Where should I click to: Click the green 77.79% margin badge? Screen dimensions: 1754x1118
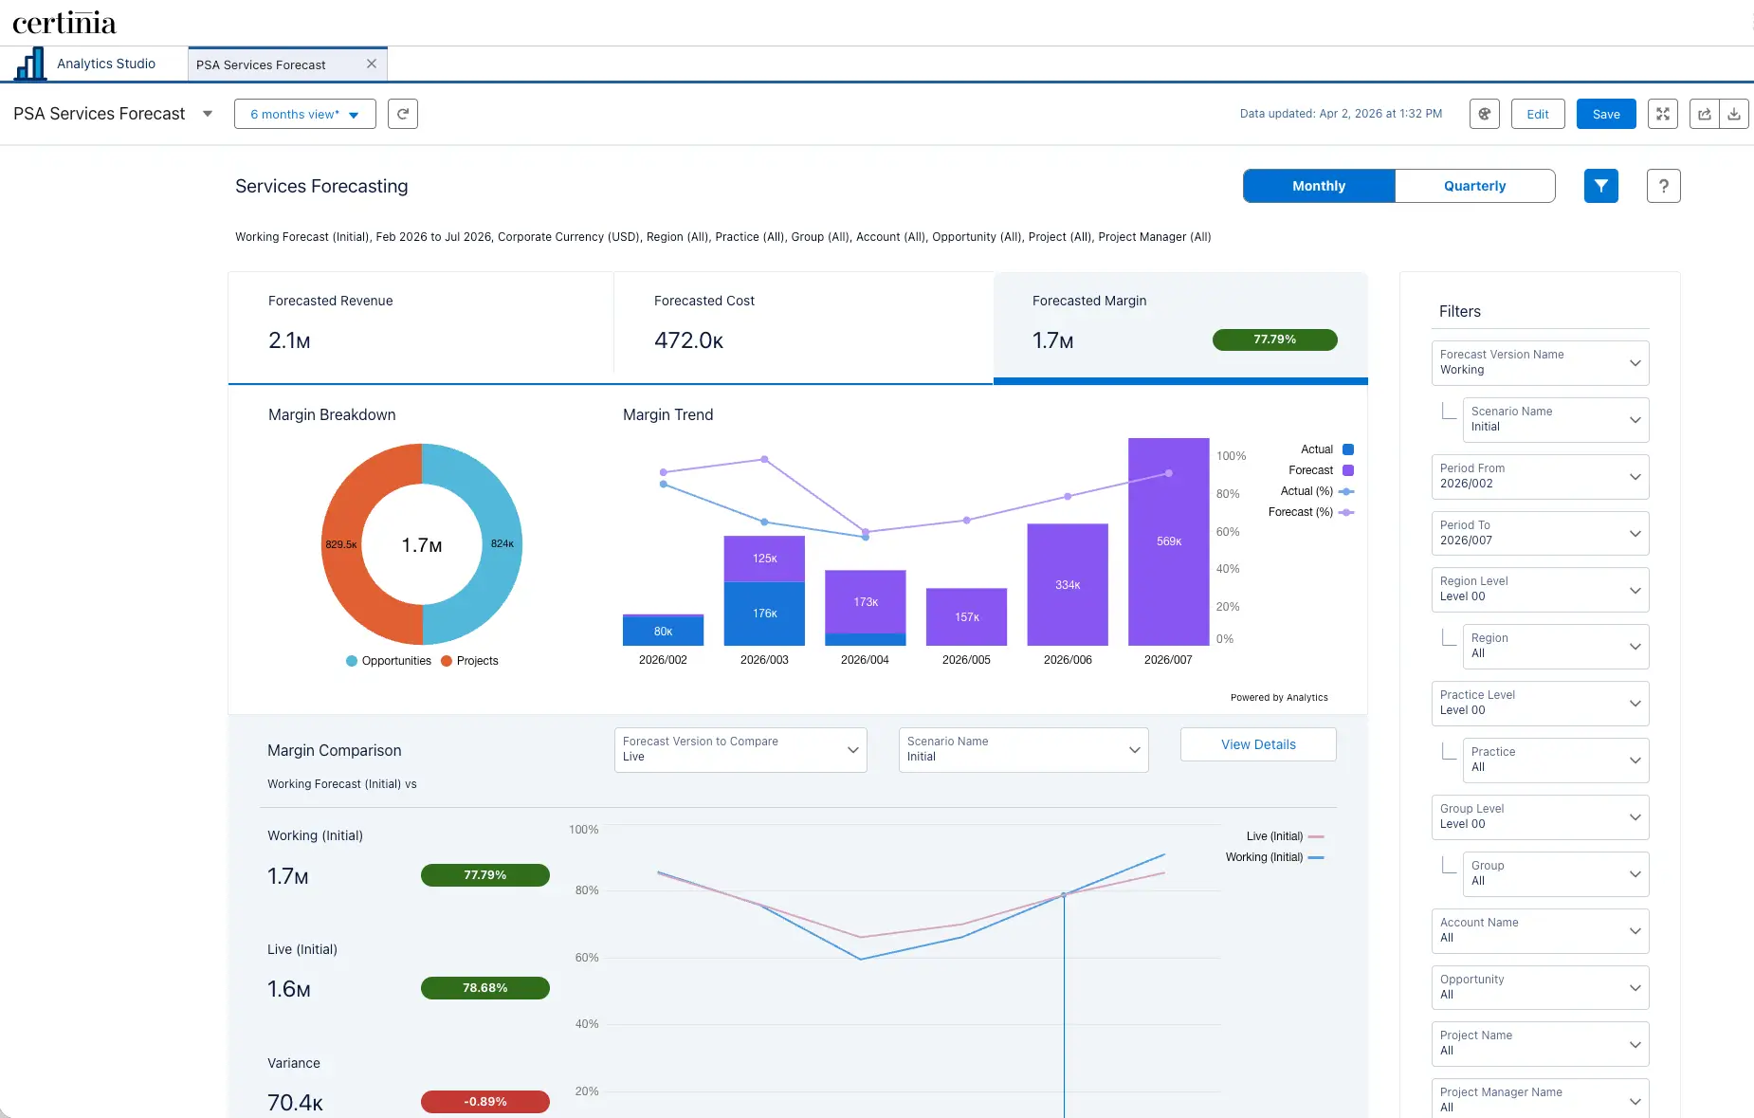point(1274,339)
